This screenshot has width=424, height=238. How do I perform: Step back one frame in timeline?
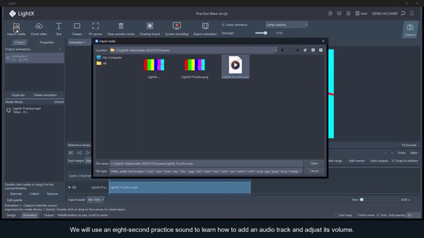(x=79, y=153)
